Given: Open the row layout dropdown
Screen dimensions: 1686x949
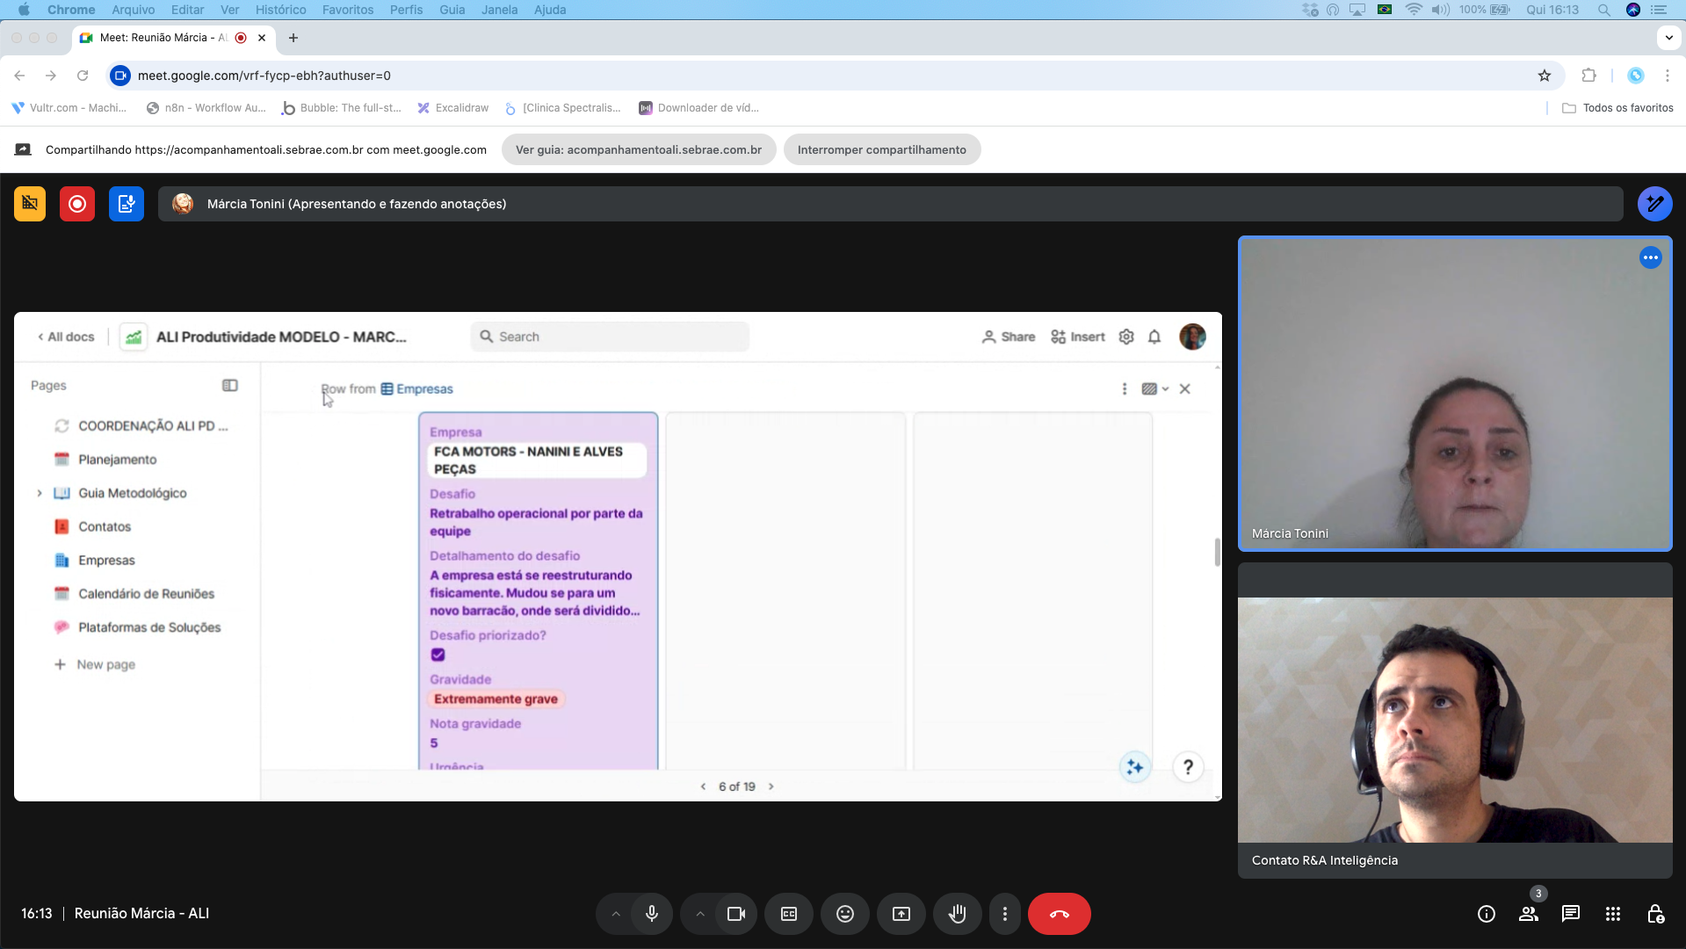Looking at the screenshot, I should (1155, 388).
